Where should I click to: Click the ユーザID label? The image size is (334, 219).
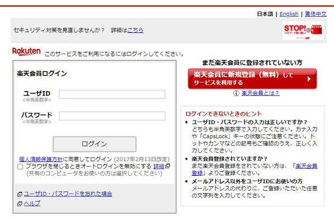click(37, 93)
